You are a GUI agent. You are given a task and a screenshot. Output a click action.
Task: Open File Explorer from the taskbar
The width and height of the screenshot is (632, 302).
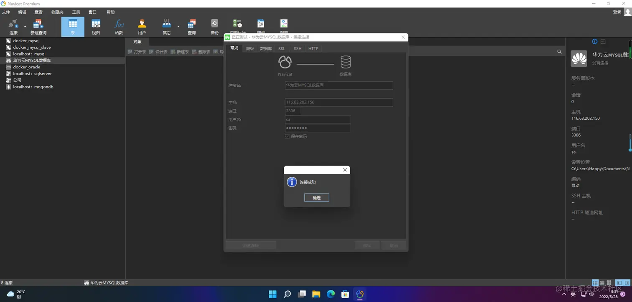pyautogui.click(x=316, y=294)
